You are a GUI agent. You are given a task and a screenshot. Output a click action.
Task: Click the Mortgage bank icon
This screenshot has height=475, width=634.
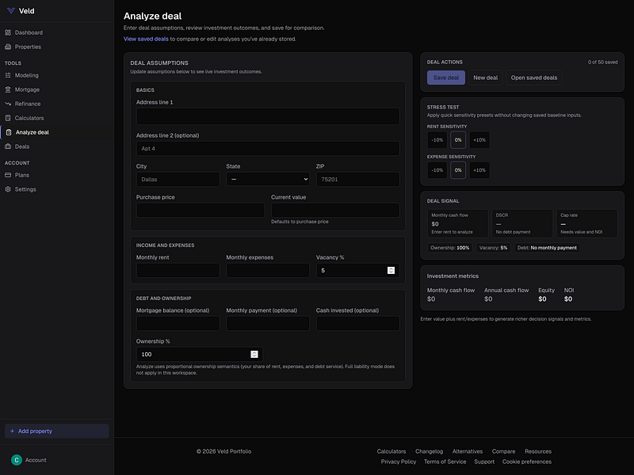click(8, 89)
